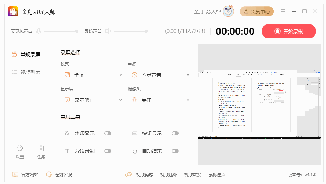Click the 视频列表 list icon

click(x=15, y=72)
